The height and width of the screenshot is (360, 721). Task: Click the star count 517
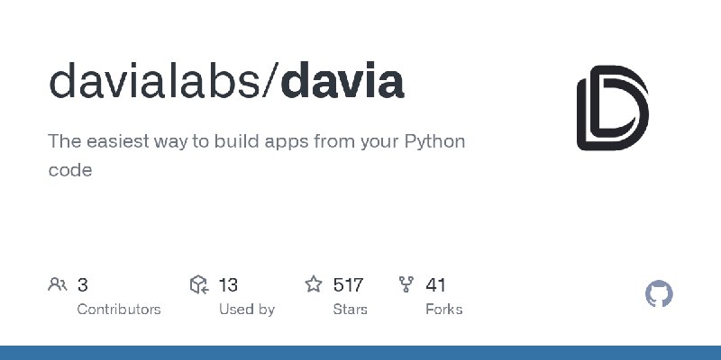[348, 285]
